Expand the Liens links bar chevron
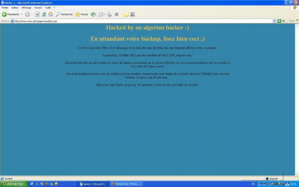299x187 pixels. coord(297,20)
